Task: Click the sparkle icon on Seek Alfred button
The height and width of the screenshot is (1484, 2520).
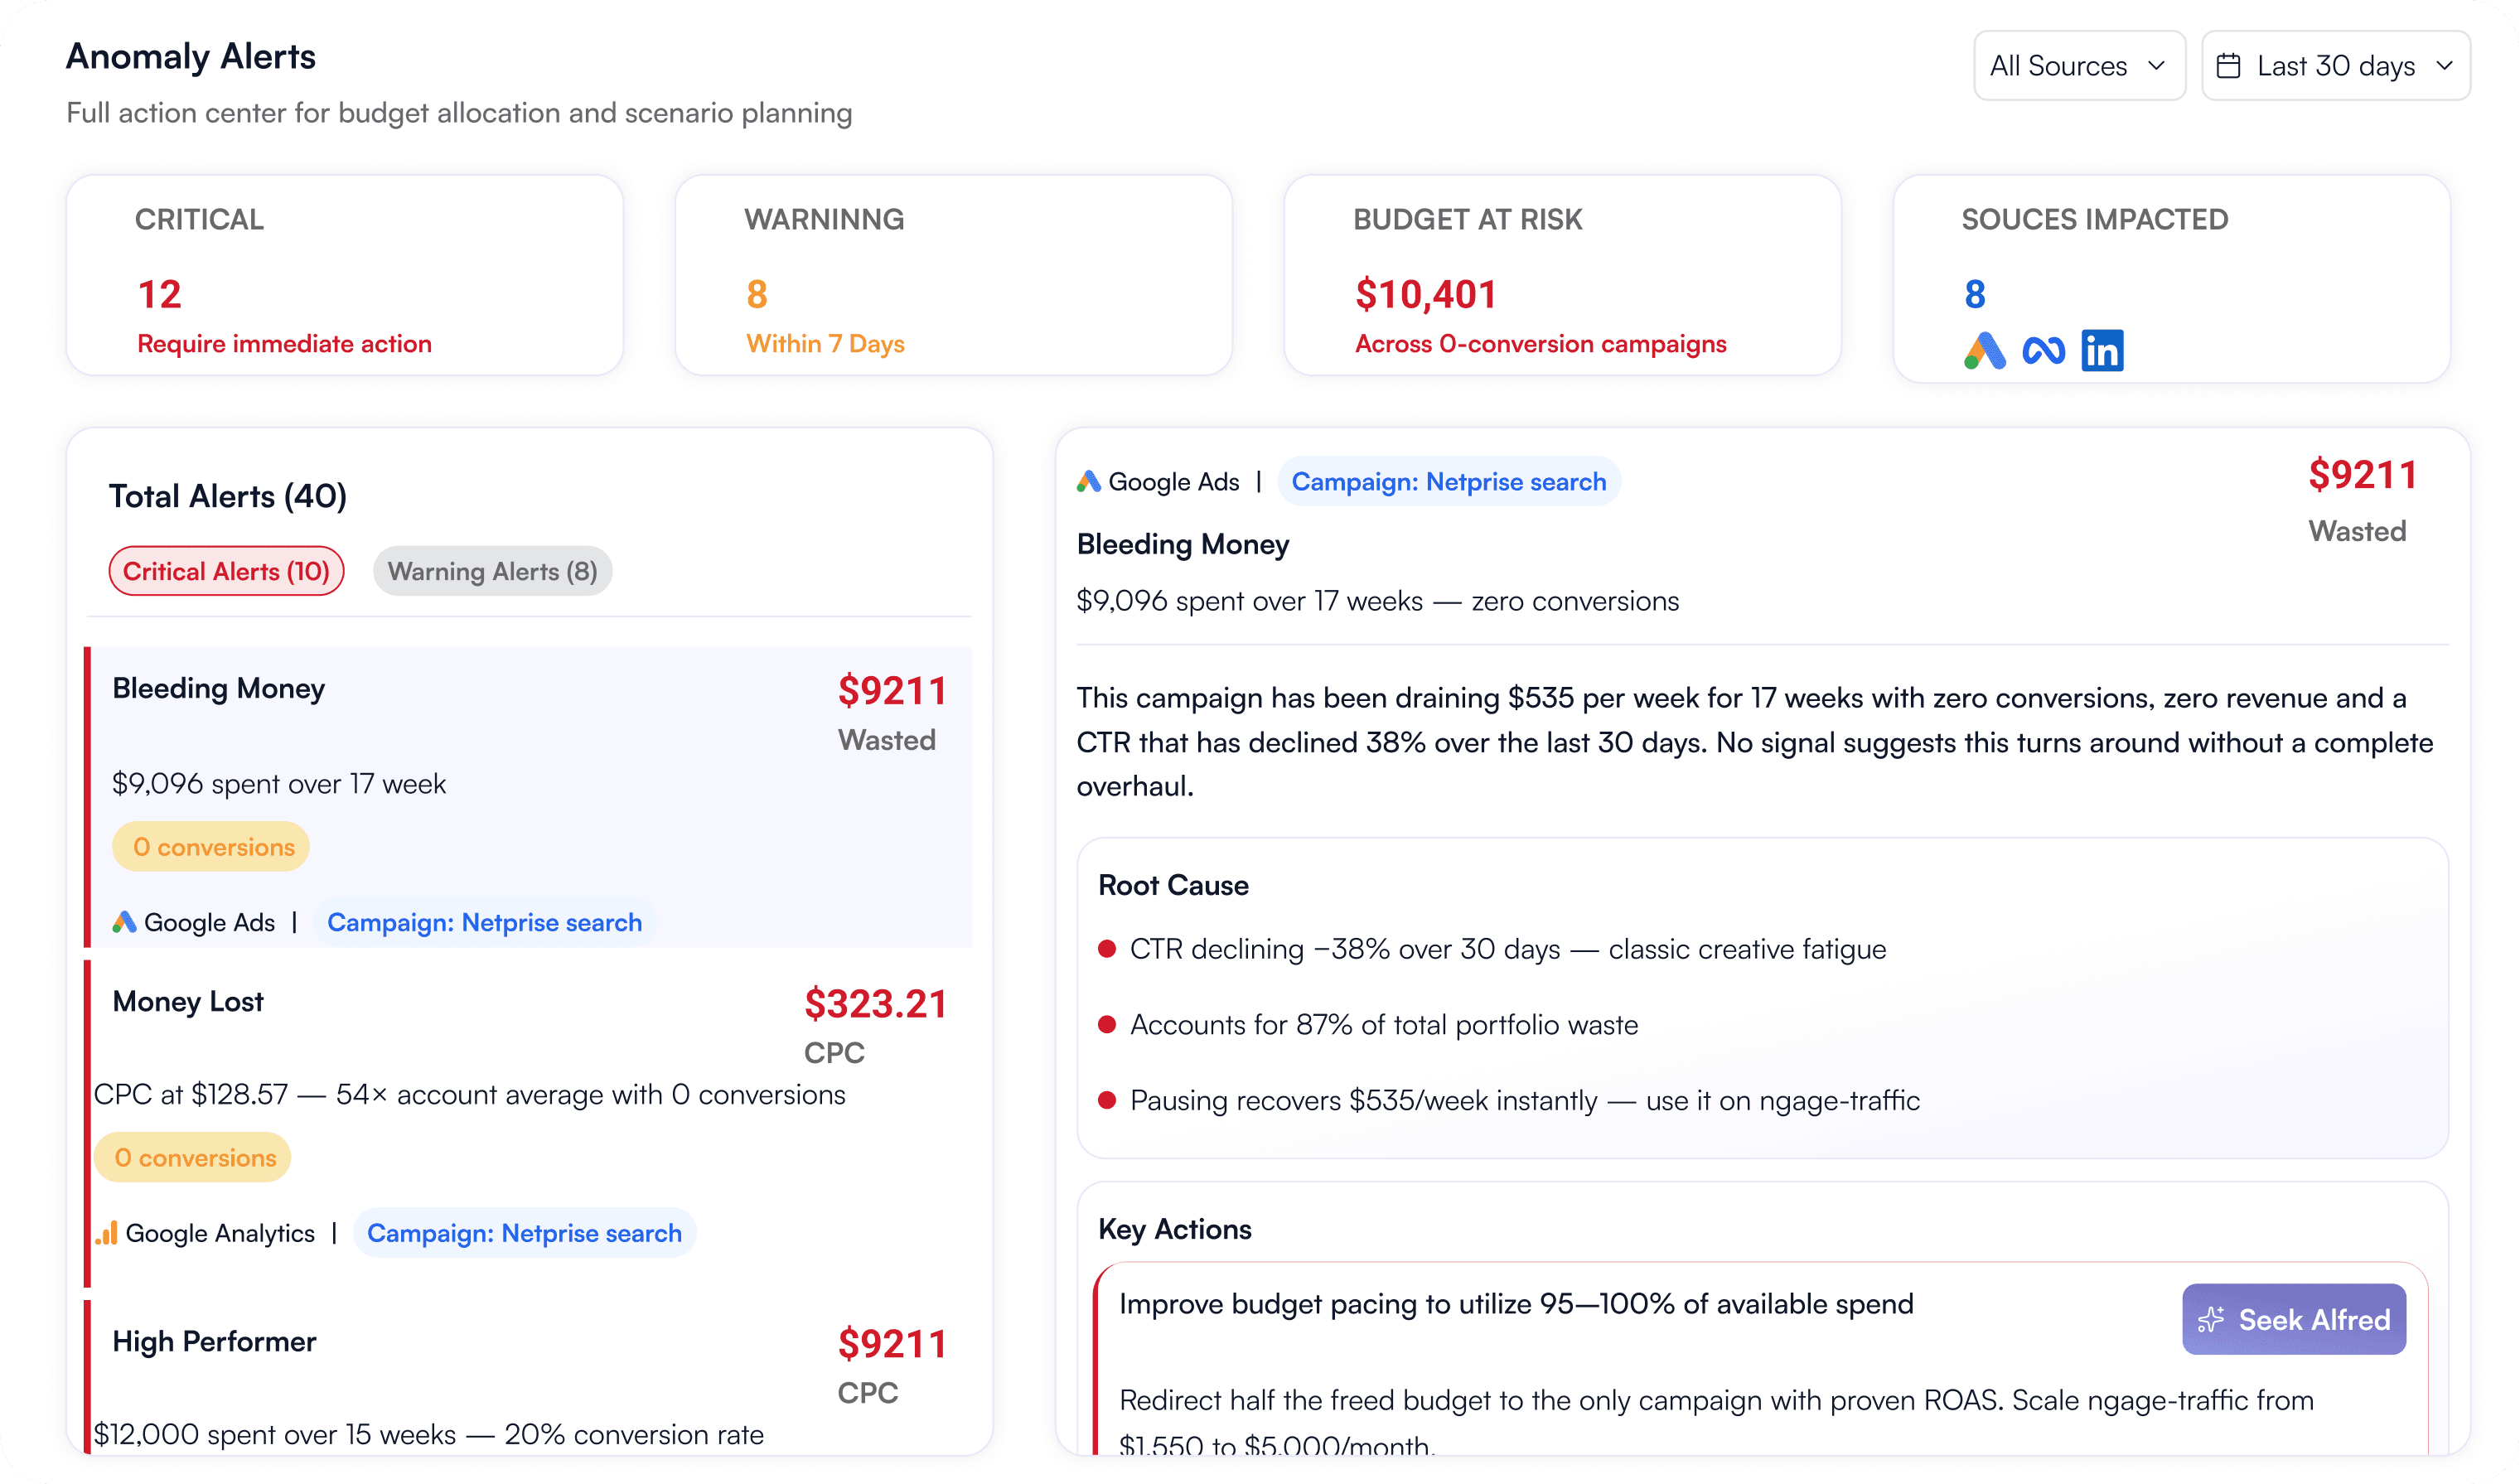Action: [x=2211, y=1320]
